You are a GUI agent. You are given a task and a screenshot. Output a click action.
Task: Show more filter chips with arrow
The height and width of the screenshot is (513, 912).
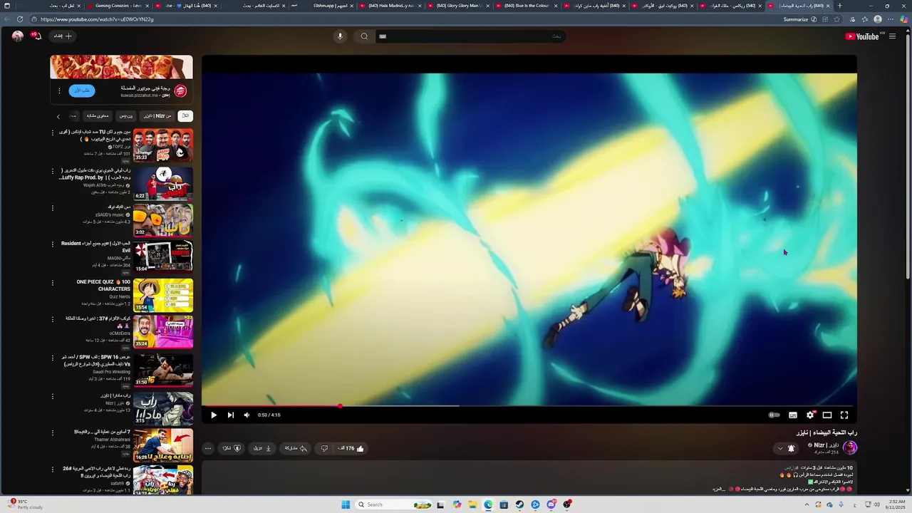pyautogui.click(x=58, y=115)
